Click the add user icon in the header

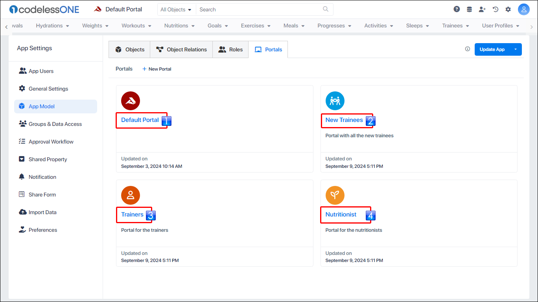click(482, 9)
